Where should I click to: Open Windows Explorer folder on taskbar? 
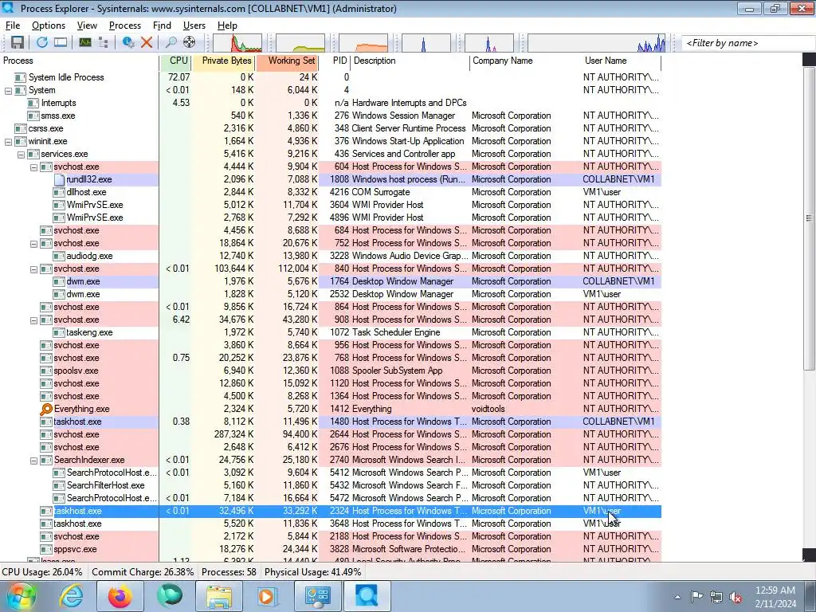click(x=218, y=596)
